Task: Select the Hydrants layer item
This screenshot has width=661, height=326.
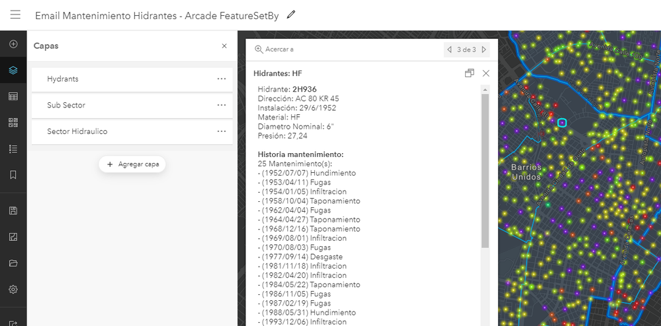Action: click(x=63, y=79)
